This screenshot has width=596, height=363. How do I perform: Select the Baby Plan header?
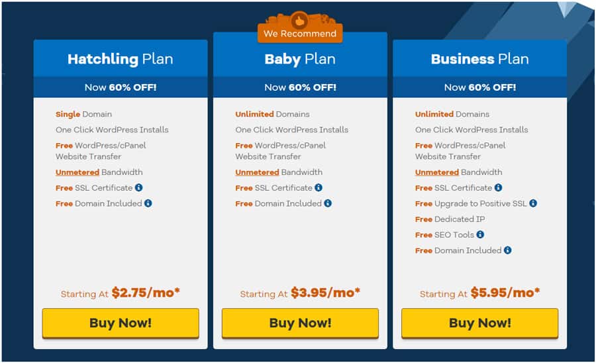[300, 59]
